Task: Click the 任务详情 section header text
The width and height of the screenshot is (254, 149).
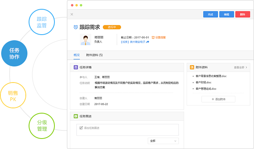Action: click(x=85, y=67)
